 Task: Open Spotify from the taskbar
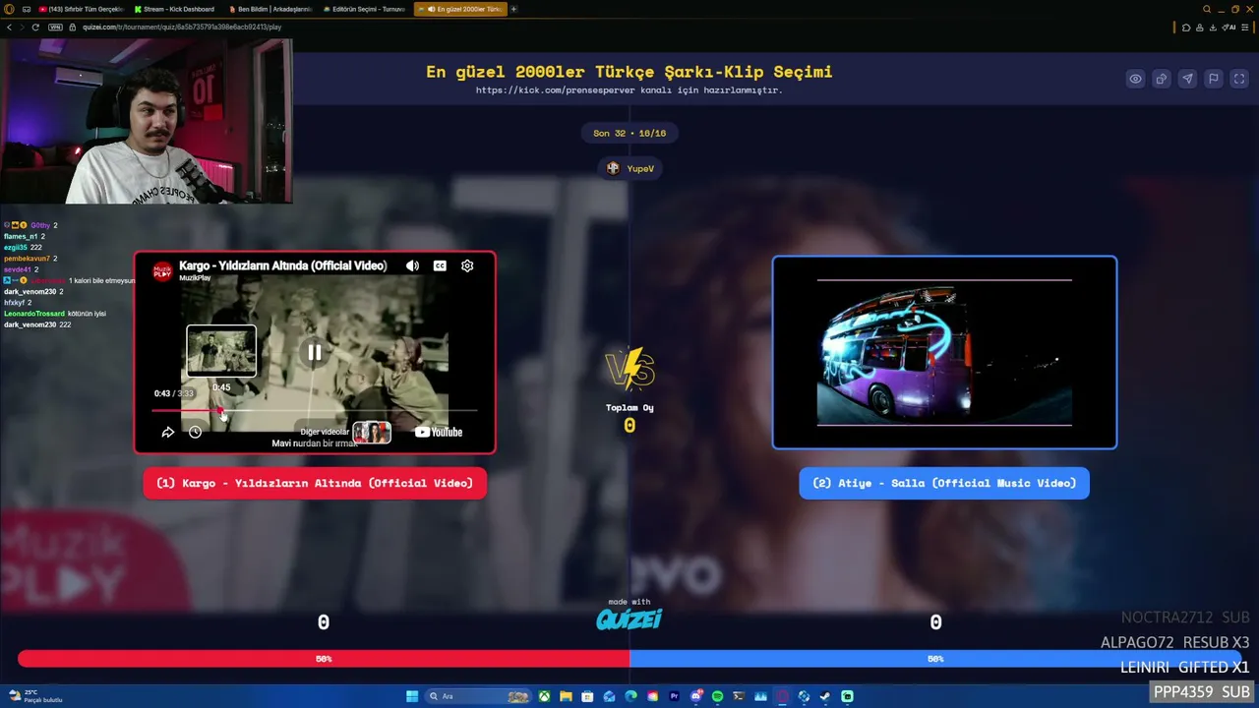[717, 696]
